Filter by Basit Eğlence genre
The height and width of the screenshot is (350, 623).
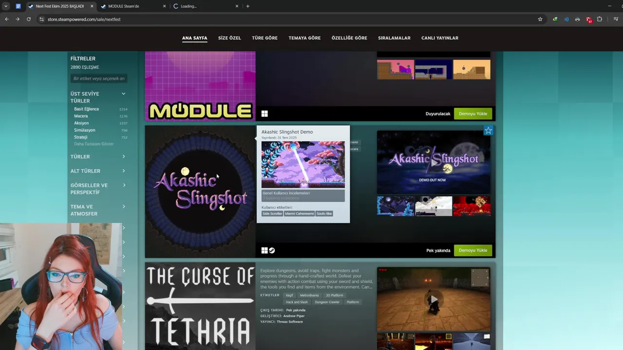[86, 109]
